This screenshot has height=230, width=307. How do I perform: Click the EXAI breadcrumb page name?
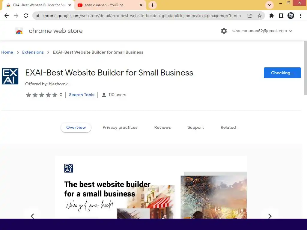[98, 52]
